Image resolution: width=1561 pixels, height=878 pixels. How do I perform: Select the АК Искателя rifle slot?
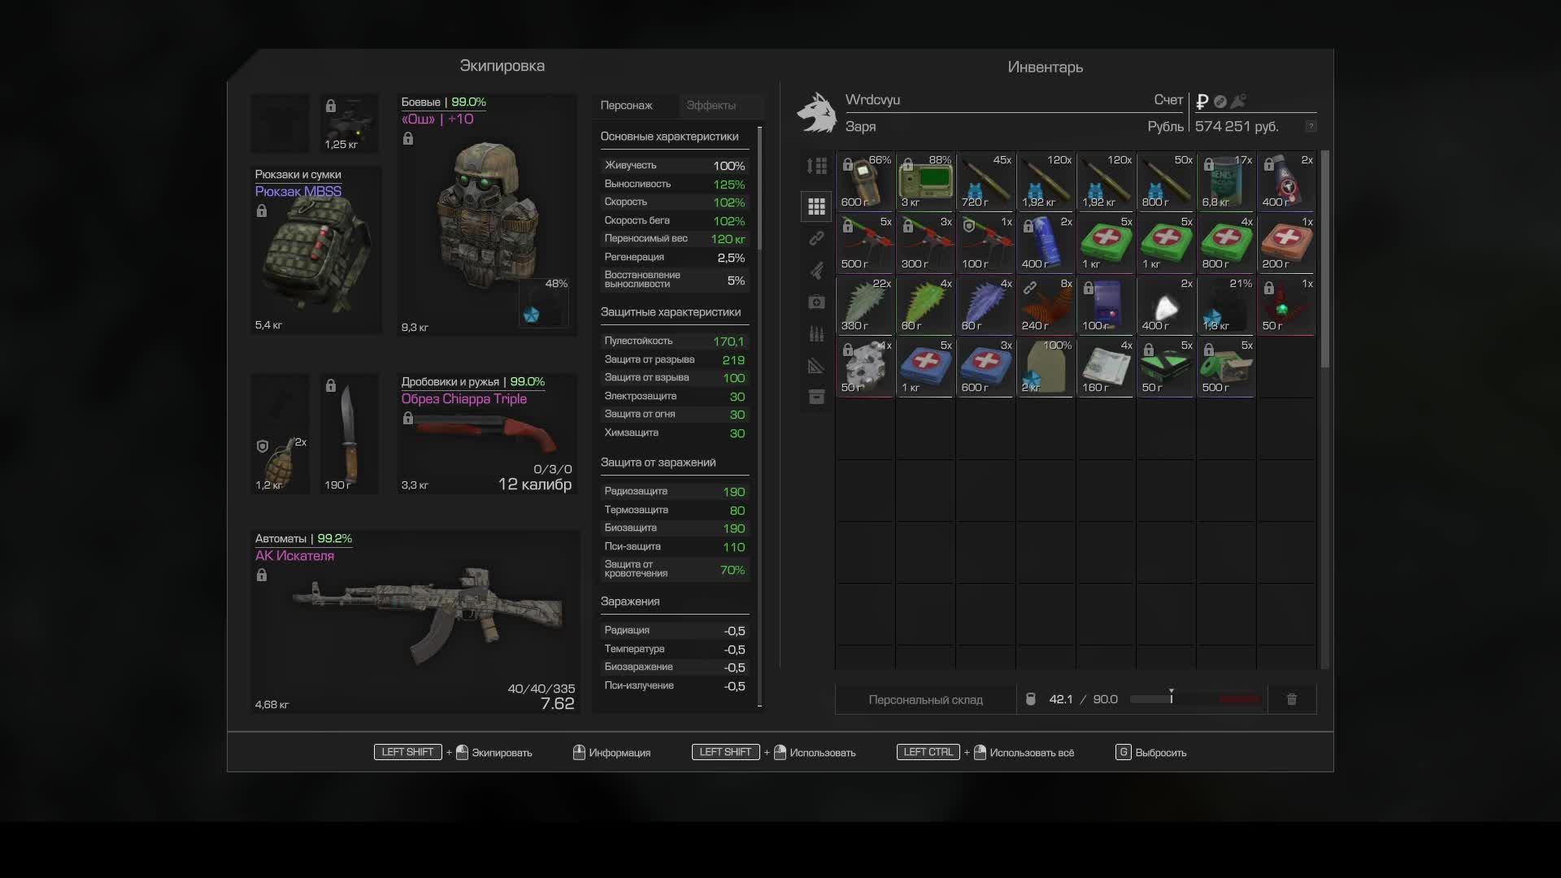point(415,622)
